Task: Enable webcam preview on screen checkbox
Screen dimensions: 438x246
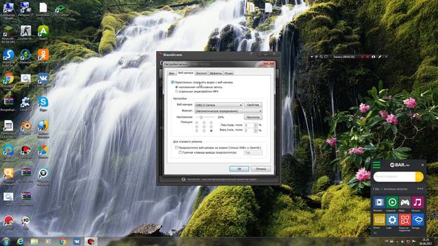Action: [177, 148]
